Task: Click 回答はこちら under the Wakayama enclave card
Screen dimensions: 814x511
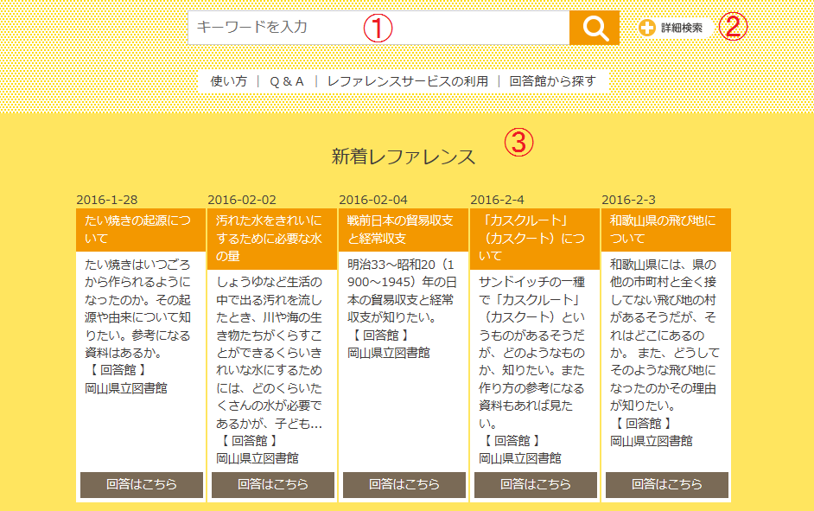Action: click(x=667, y=484)
